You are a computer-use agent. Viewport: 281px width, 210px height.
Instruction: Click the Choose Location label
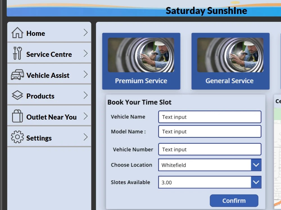pyautogui.click(x=131, y=165)
